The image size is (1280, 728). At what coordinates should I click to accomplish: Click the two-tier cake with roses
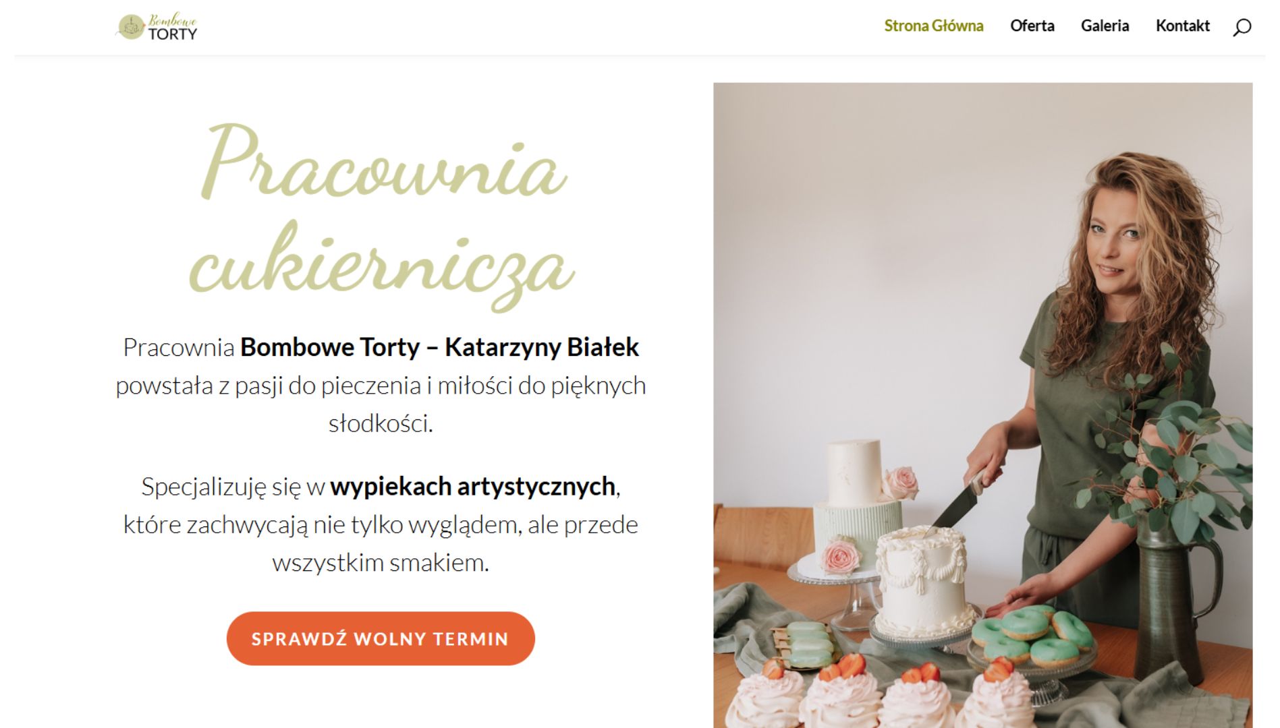858,509
